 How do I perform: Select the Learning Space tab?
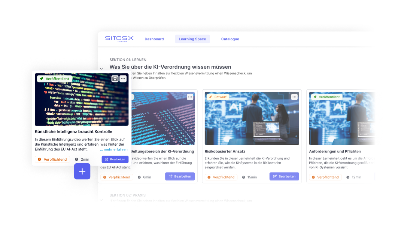pos(192,39)
